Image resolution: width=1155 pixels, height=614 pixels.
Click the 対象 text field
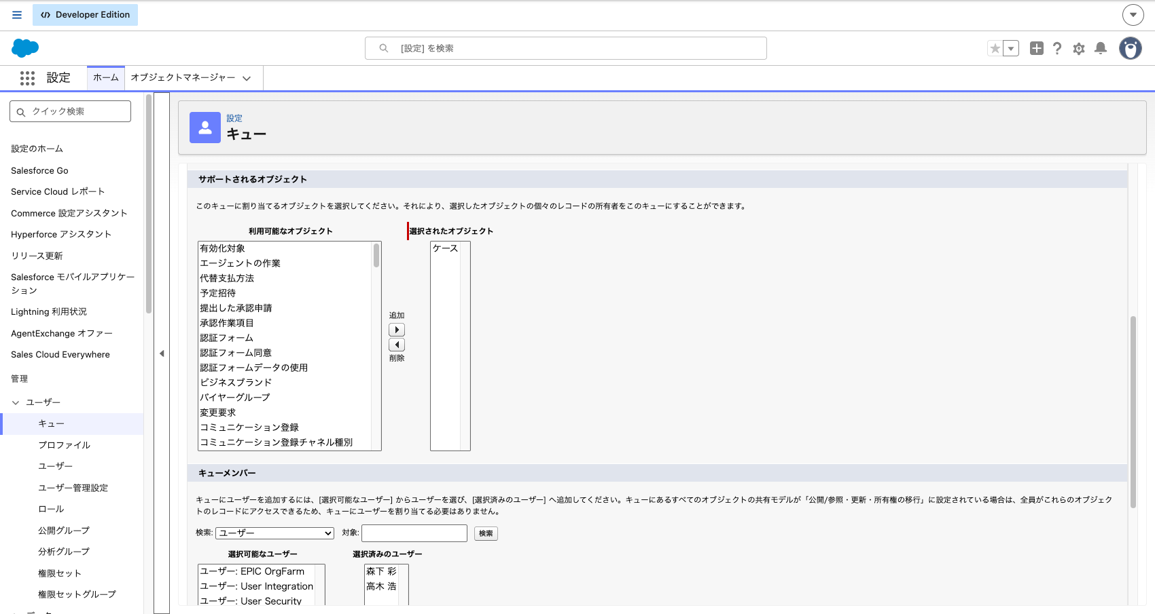[x=414, y=533]
